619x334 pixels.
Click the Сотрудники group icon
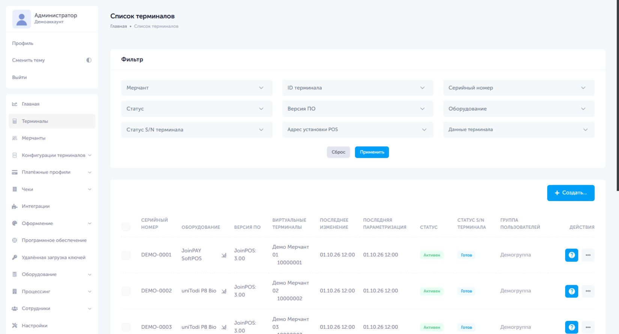pos(15,308)
